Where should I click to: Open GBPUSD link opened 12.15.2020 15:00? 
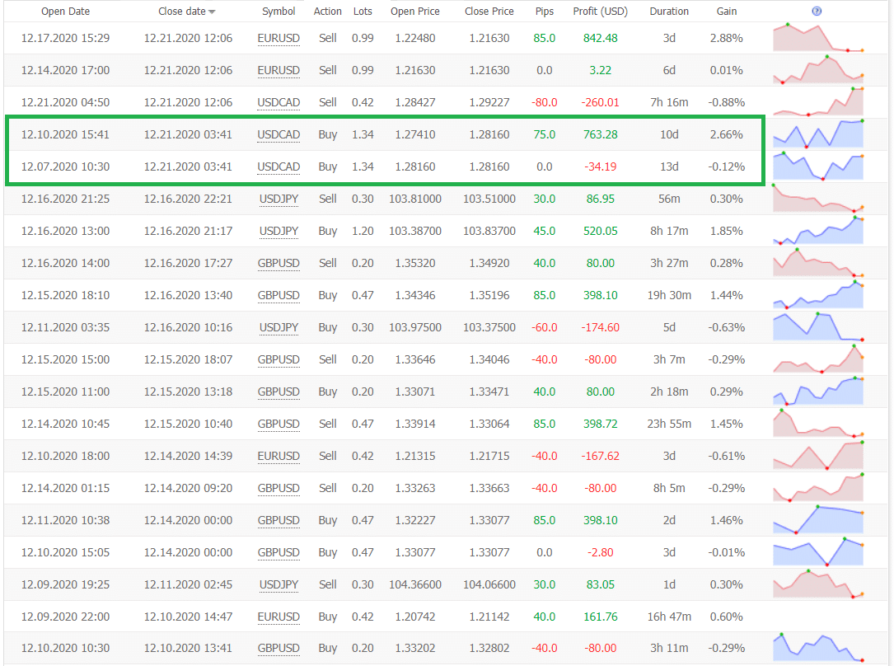point(278,360)
